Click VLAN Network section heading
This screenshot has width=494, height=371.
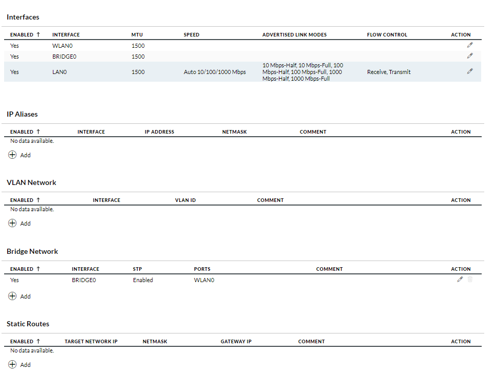coord(31,182)
